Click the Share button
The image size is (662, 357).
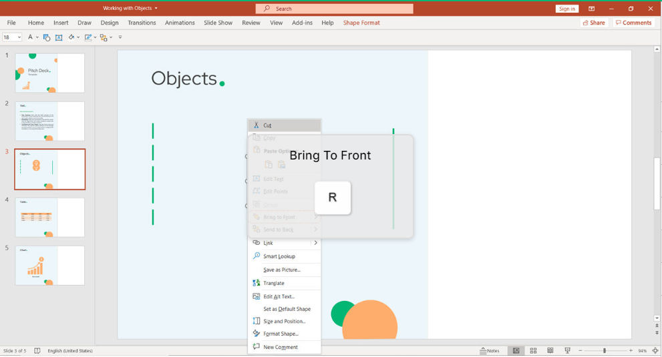[594, 23]
